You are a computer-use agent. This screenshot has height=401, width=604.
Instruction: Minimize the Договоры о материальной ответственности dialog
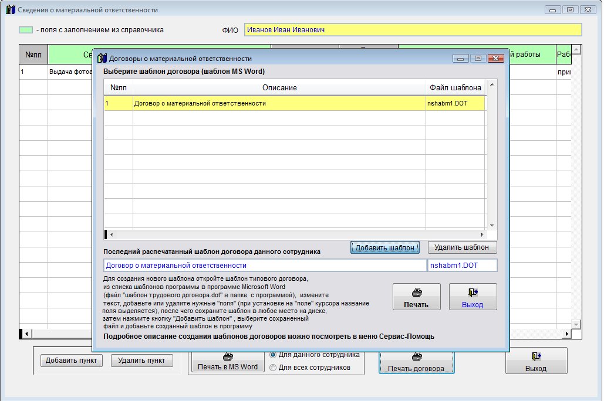pos(461,58)
